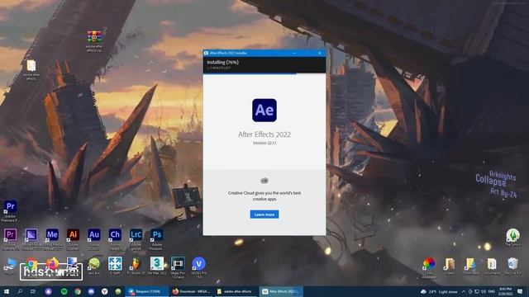Switch to adobe after effects folder taskbar window
Image resolution: width=529 pixels, height=297 pixels.
pyautogui.click(x=236, y=291)
